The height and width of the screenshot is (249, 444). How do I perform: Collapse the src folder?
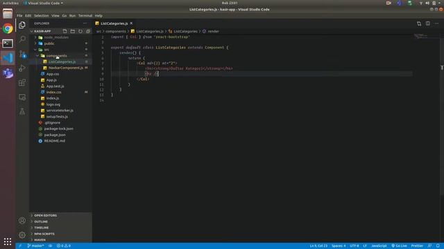[60, 50]
